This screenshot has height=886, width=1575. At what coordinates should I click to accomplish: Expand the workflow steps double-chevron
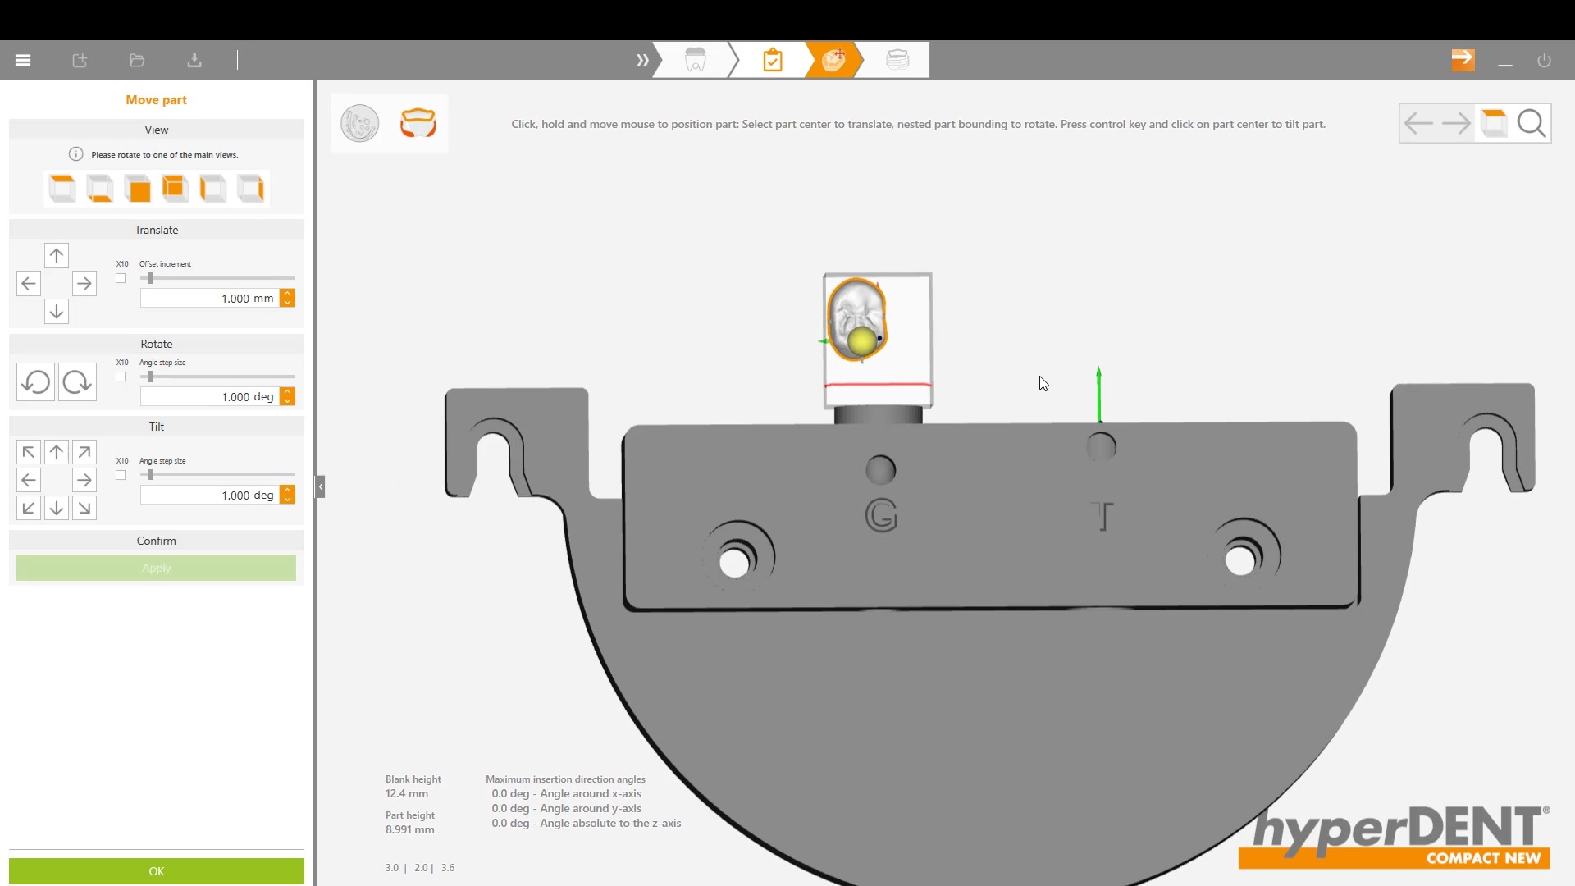tap(641, 60)
